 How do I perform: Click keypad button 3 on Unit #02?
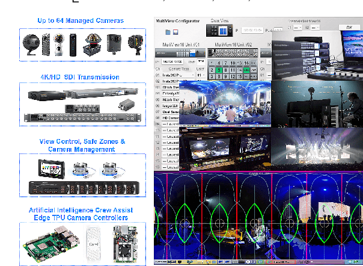[212, 76]
